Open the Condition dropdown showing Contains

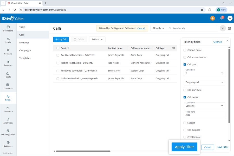click(204, 106)
